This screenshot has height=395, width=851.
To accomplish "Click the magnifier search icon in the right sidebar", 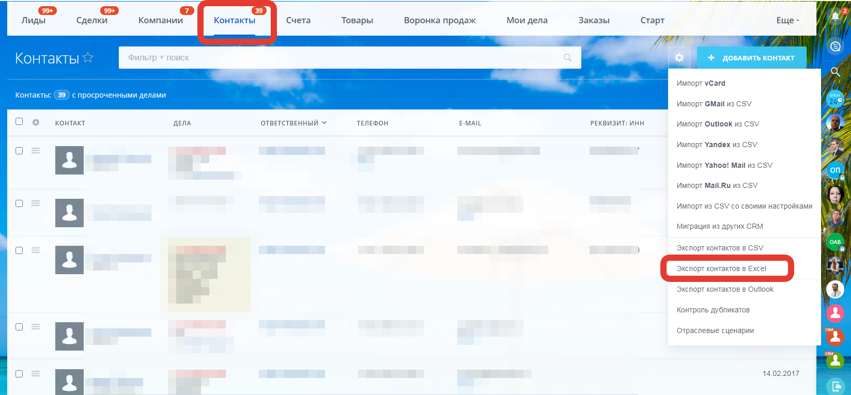I will (835, 72).
